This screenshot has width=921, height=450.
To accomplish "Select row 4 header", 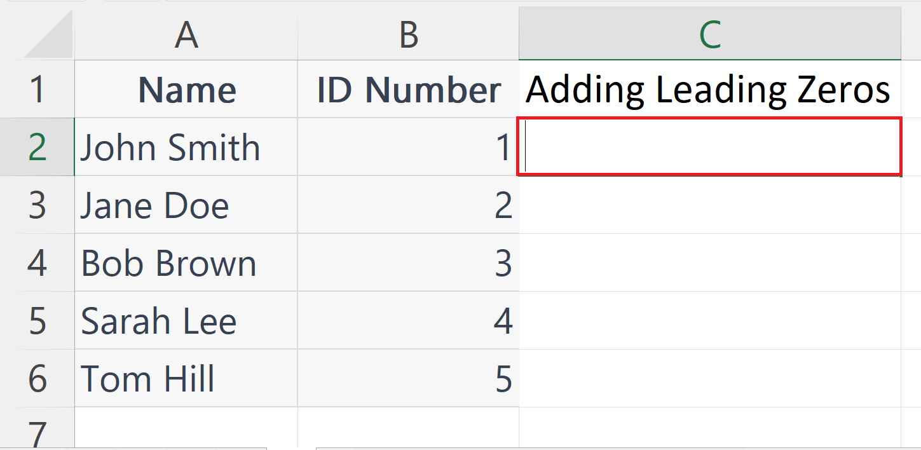I will click(38, 262).
